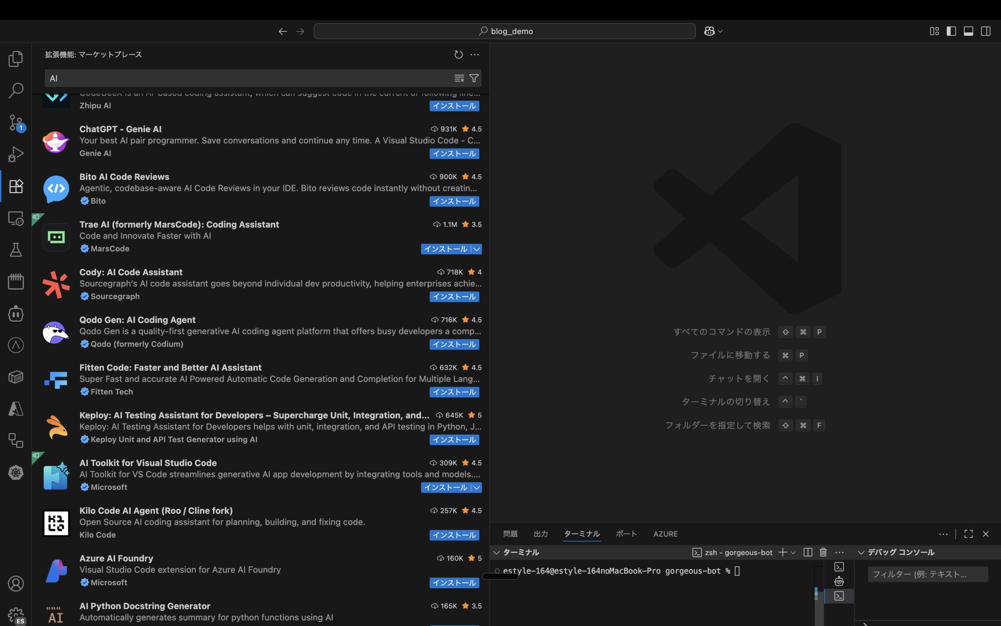Install Azure AI Foundry extension

point(454,583)
